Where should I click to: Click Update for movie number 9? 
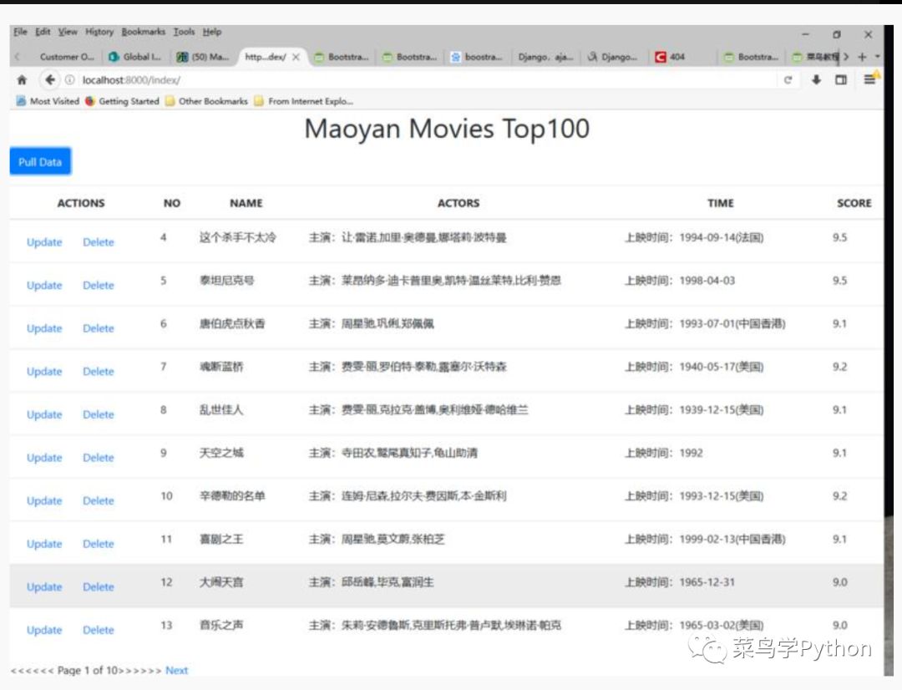point(44,458)
